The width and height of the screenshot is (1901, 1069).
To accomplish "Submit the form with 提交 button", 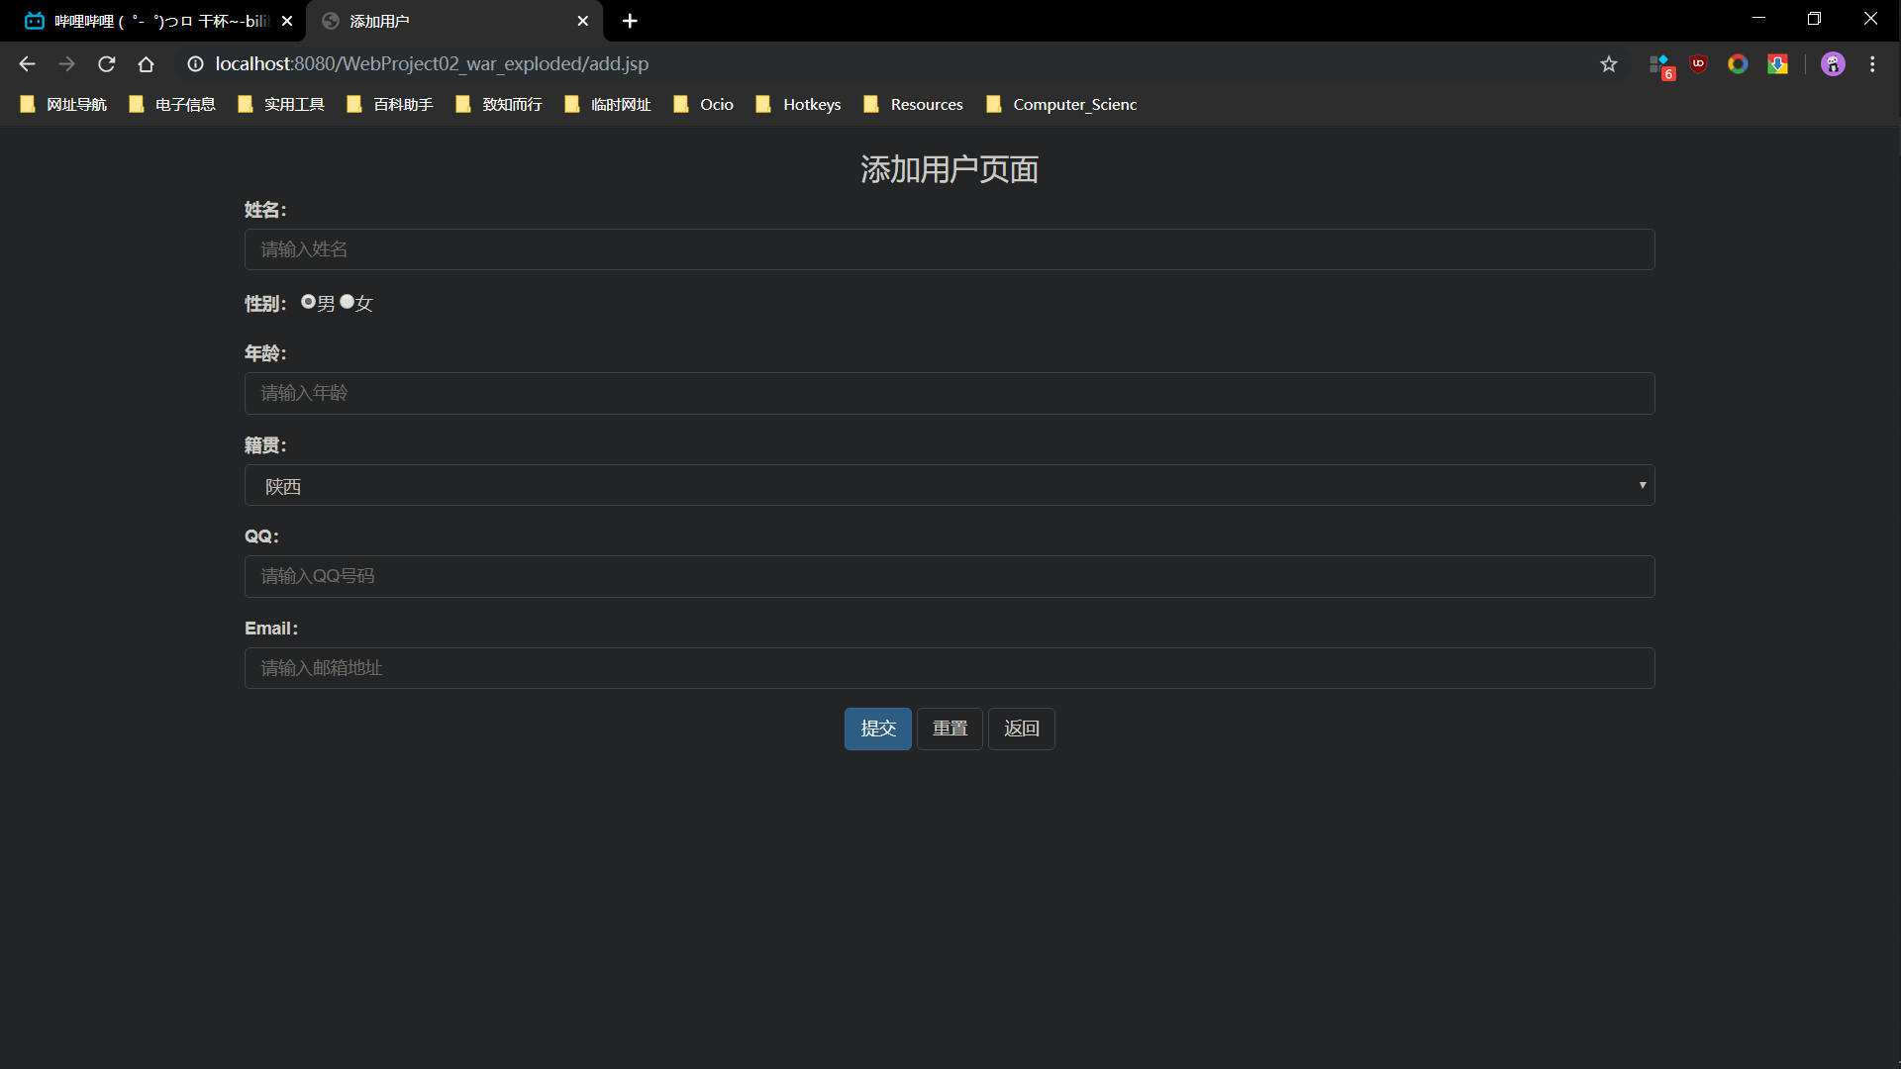I will click(878, 729).
